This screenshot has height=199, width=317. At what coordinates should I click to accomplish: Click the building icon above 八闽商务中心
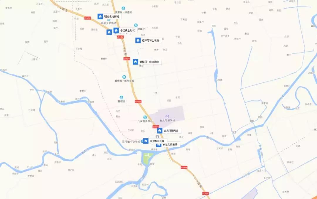coord(145,117)
